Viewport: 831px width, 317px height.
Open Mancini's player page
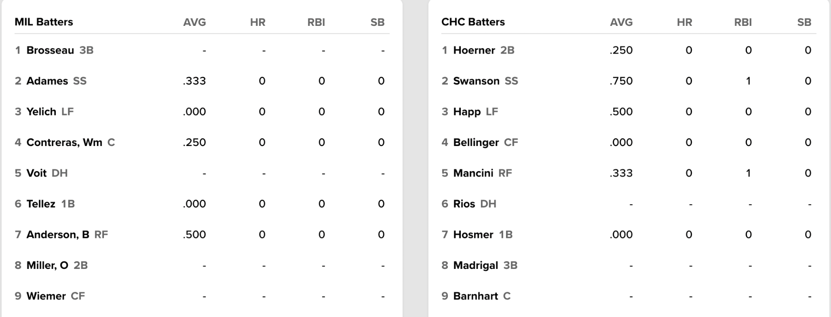pos(473,173)
